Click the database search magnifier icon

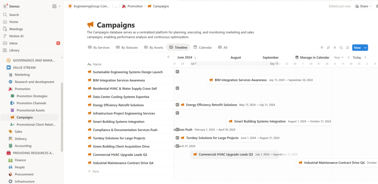341,48
